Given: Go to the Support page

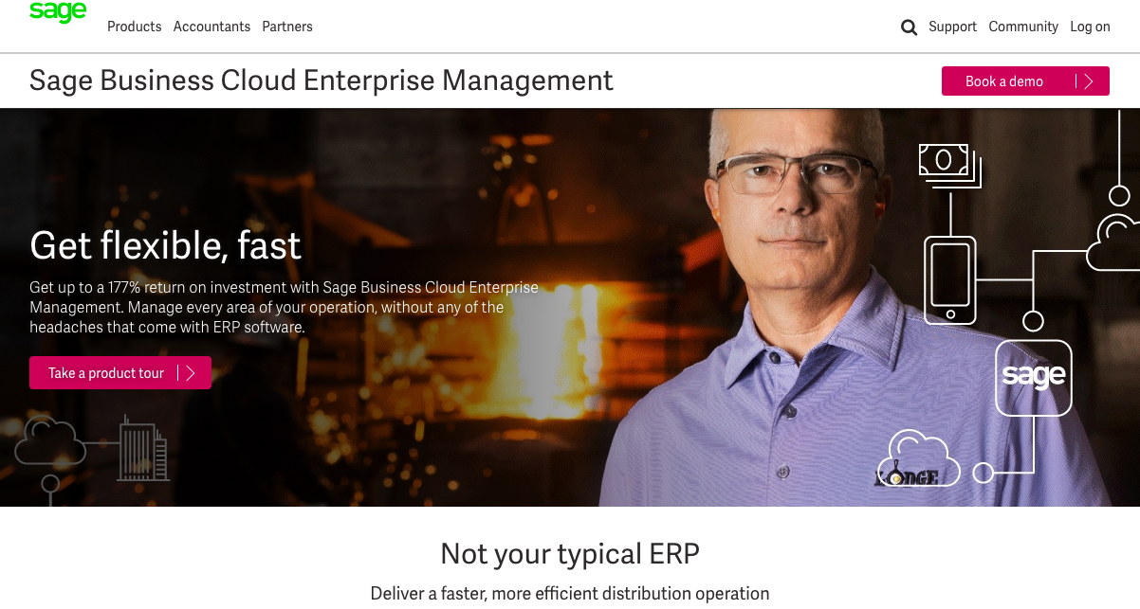Looking at the screenshot, I should tap(952, 27).
